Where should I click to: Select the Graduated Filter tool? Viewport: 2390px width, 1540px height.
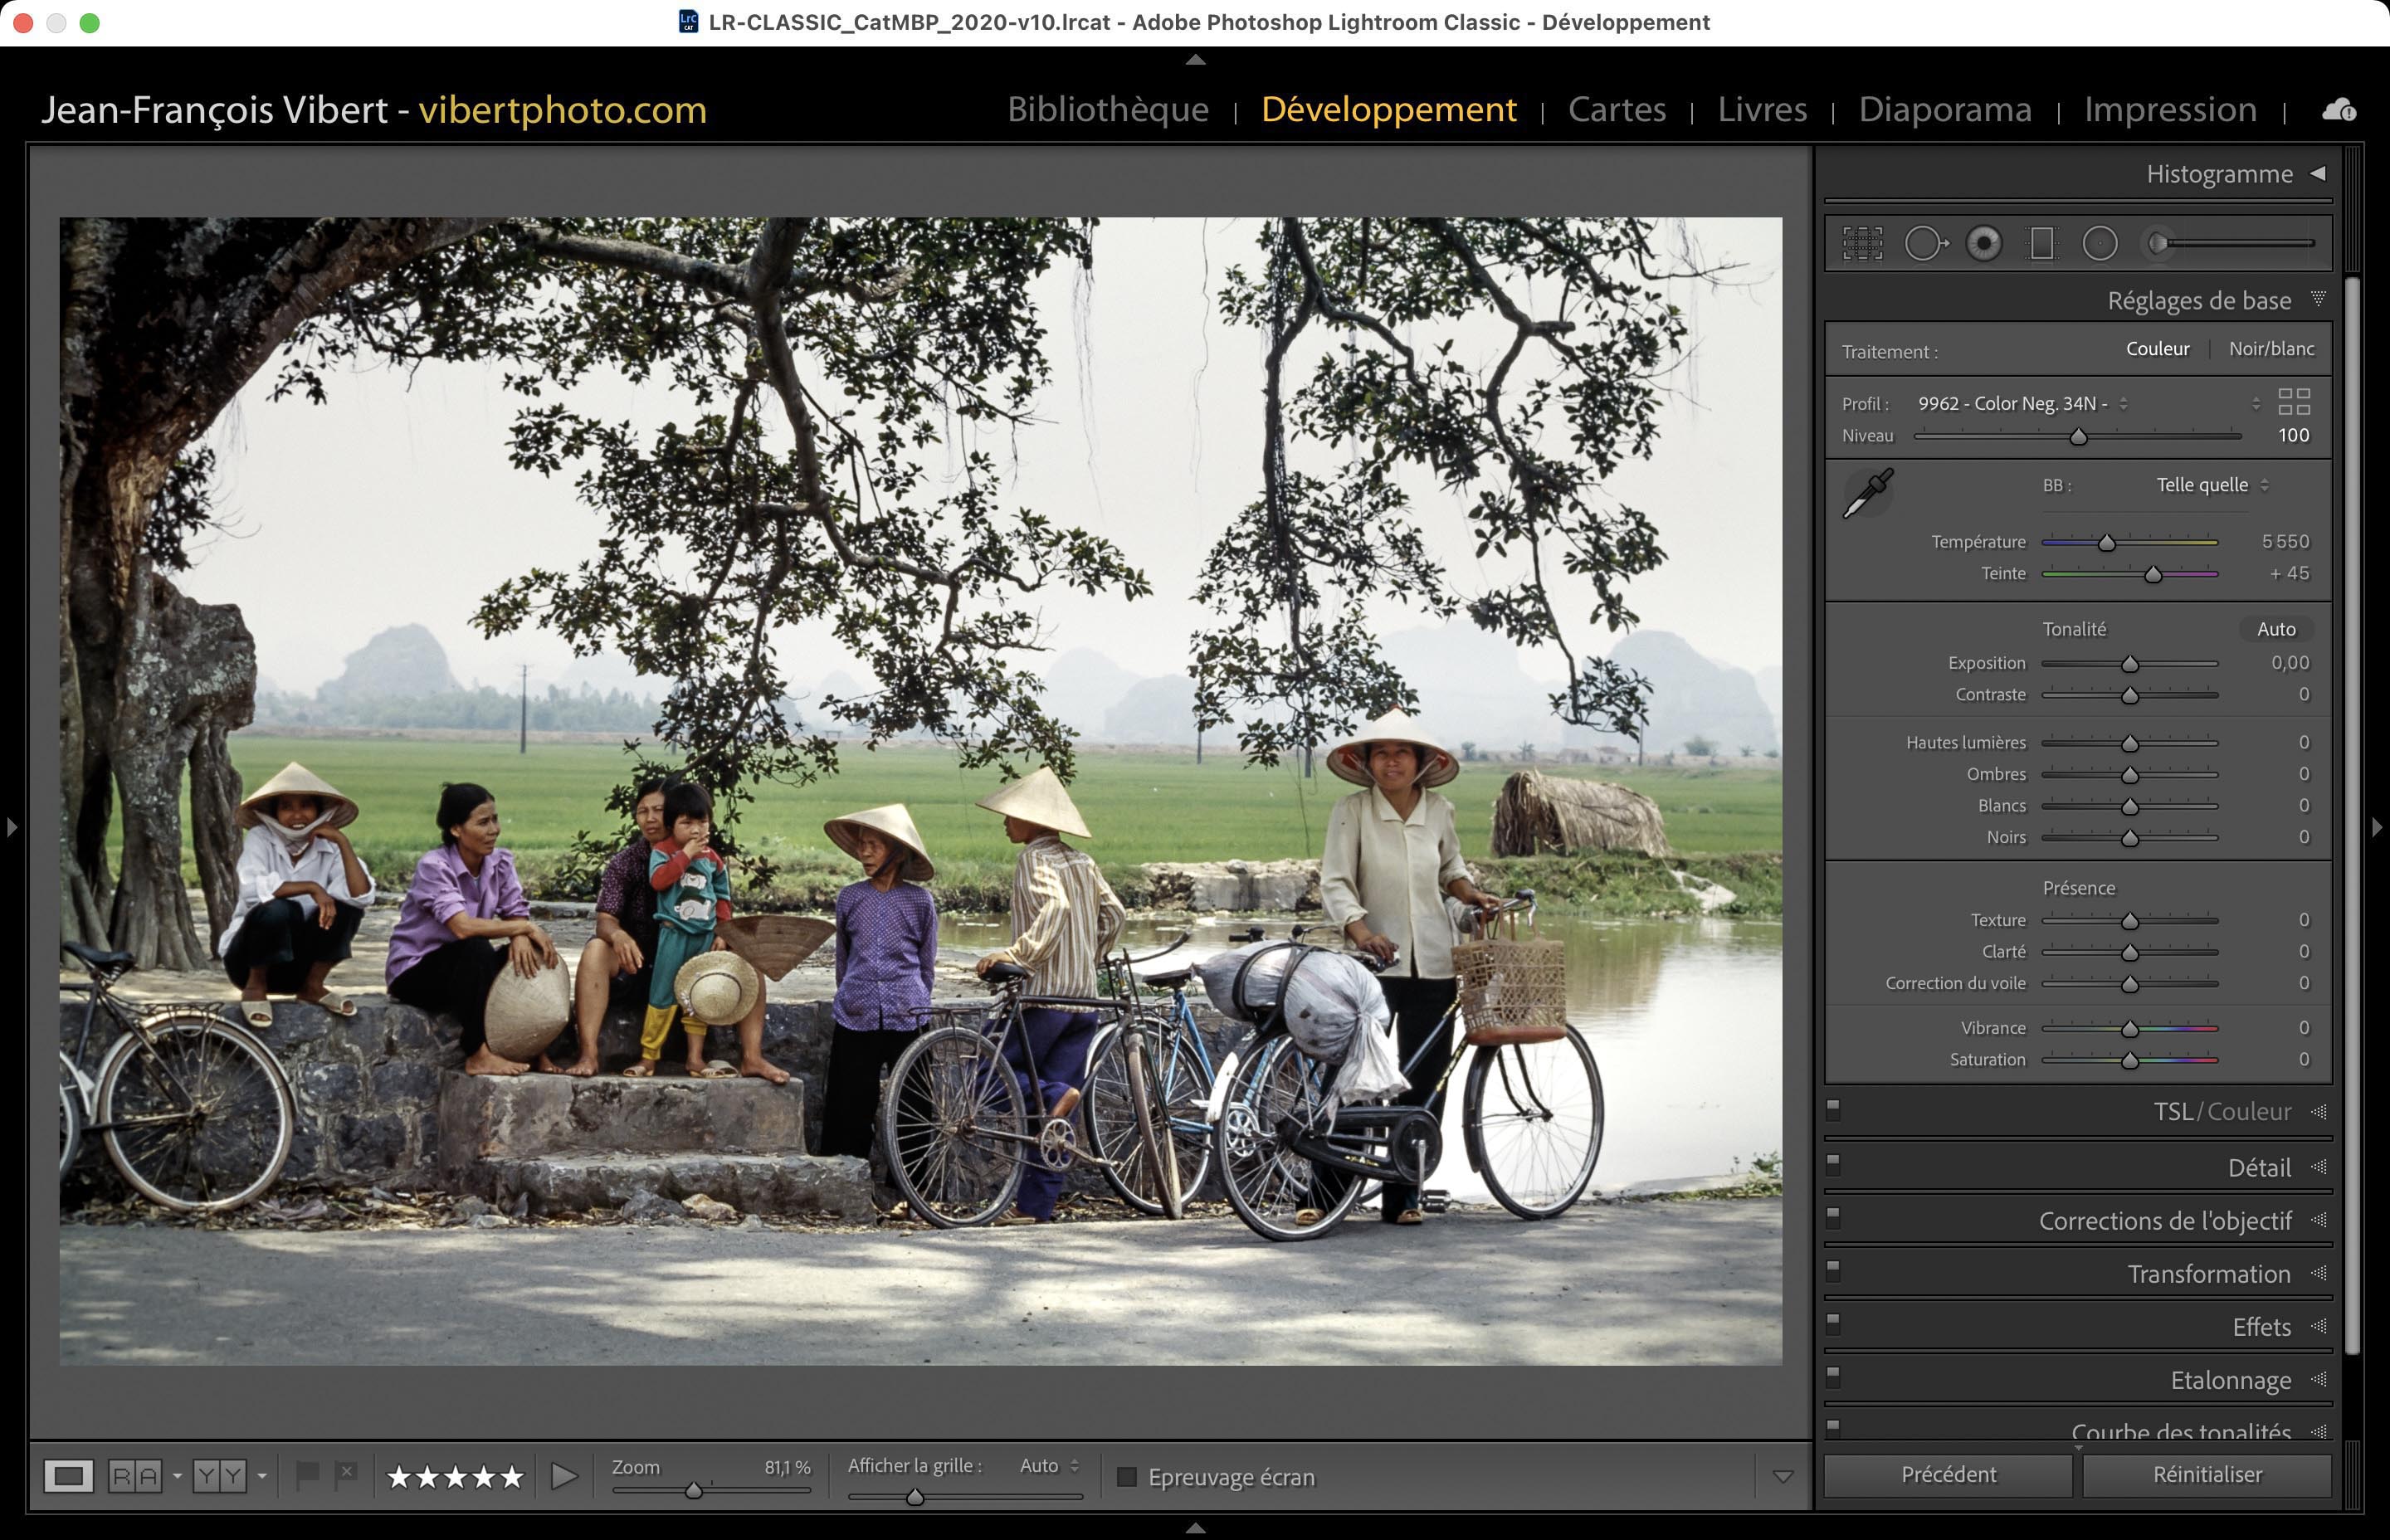coord(2042,243)
